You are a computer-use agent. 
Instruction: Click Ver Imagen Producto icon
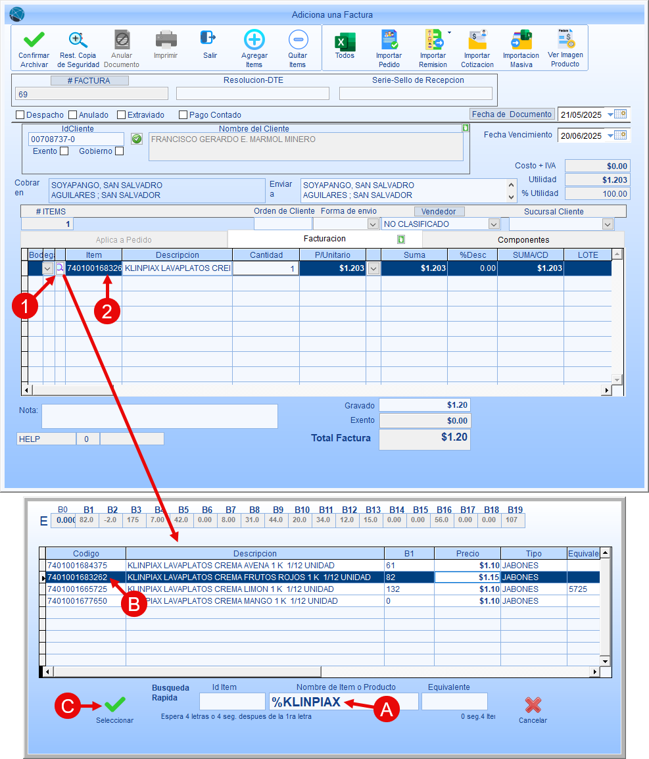pos(565,39)
